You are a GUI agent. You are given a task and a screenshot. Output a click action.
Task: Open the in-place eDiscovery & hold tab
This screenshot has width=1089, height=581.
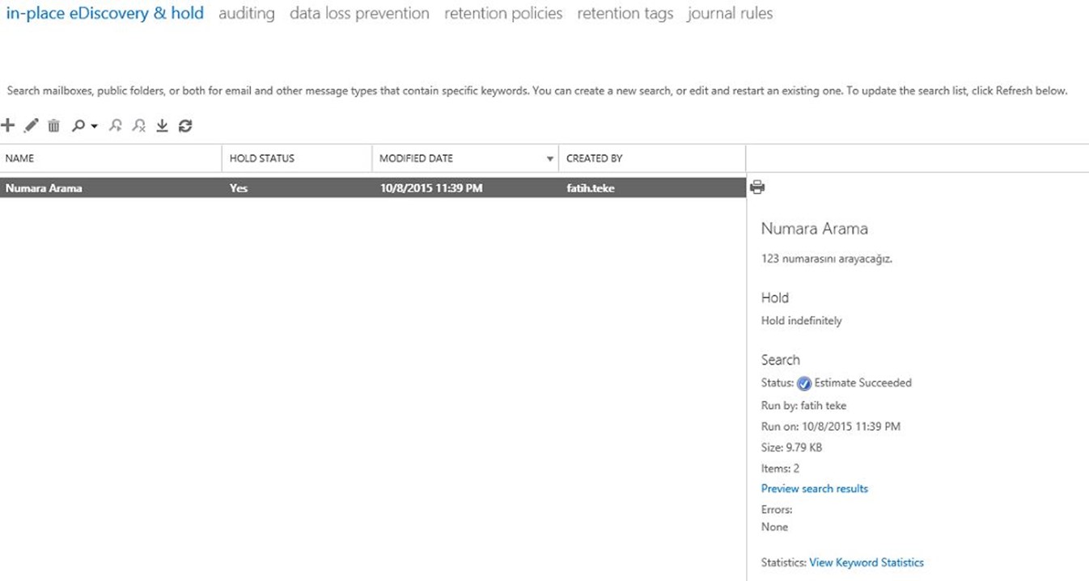click(104, 13)
